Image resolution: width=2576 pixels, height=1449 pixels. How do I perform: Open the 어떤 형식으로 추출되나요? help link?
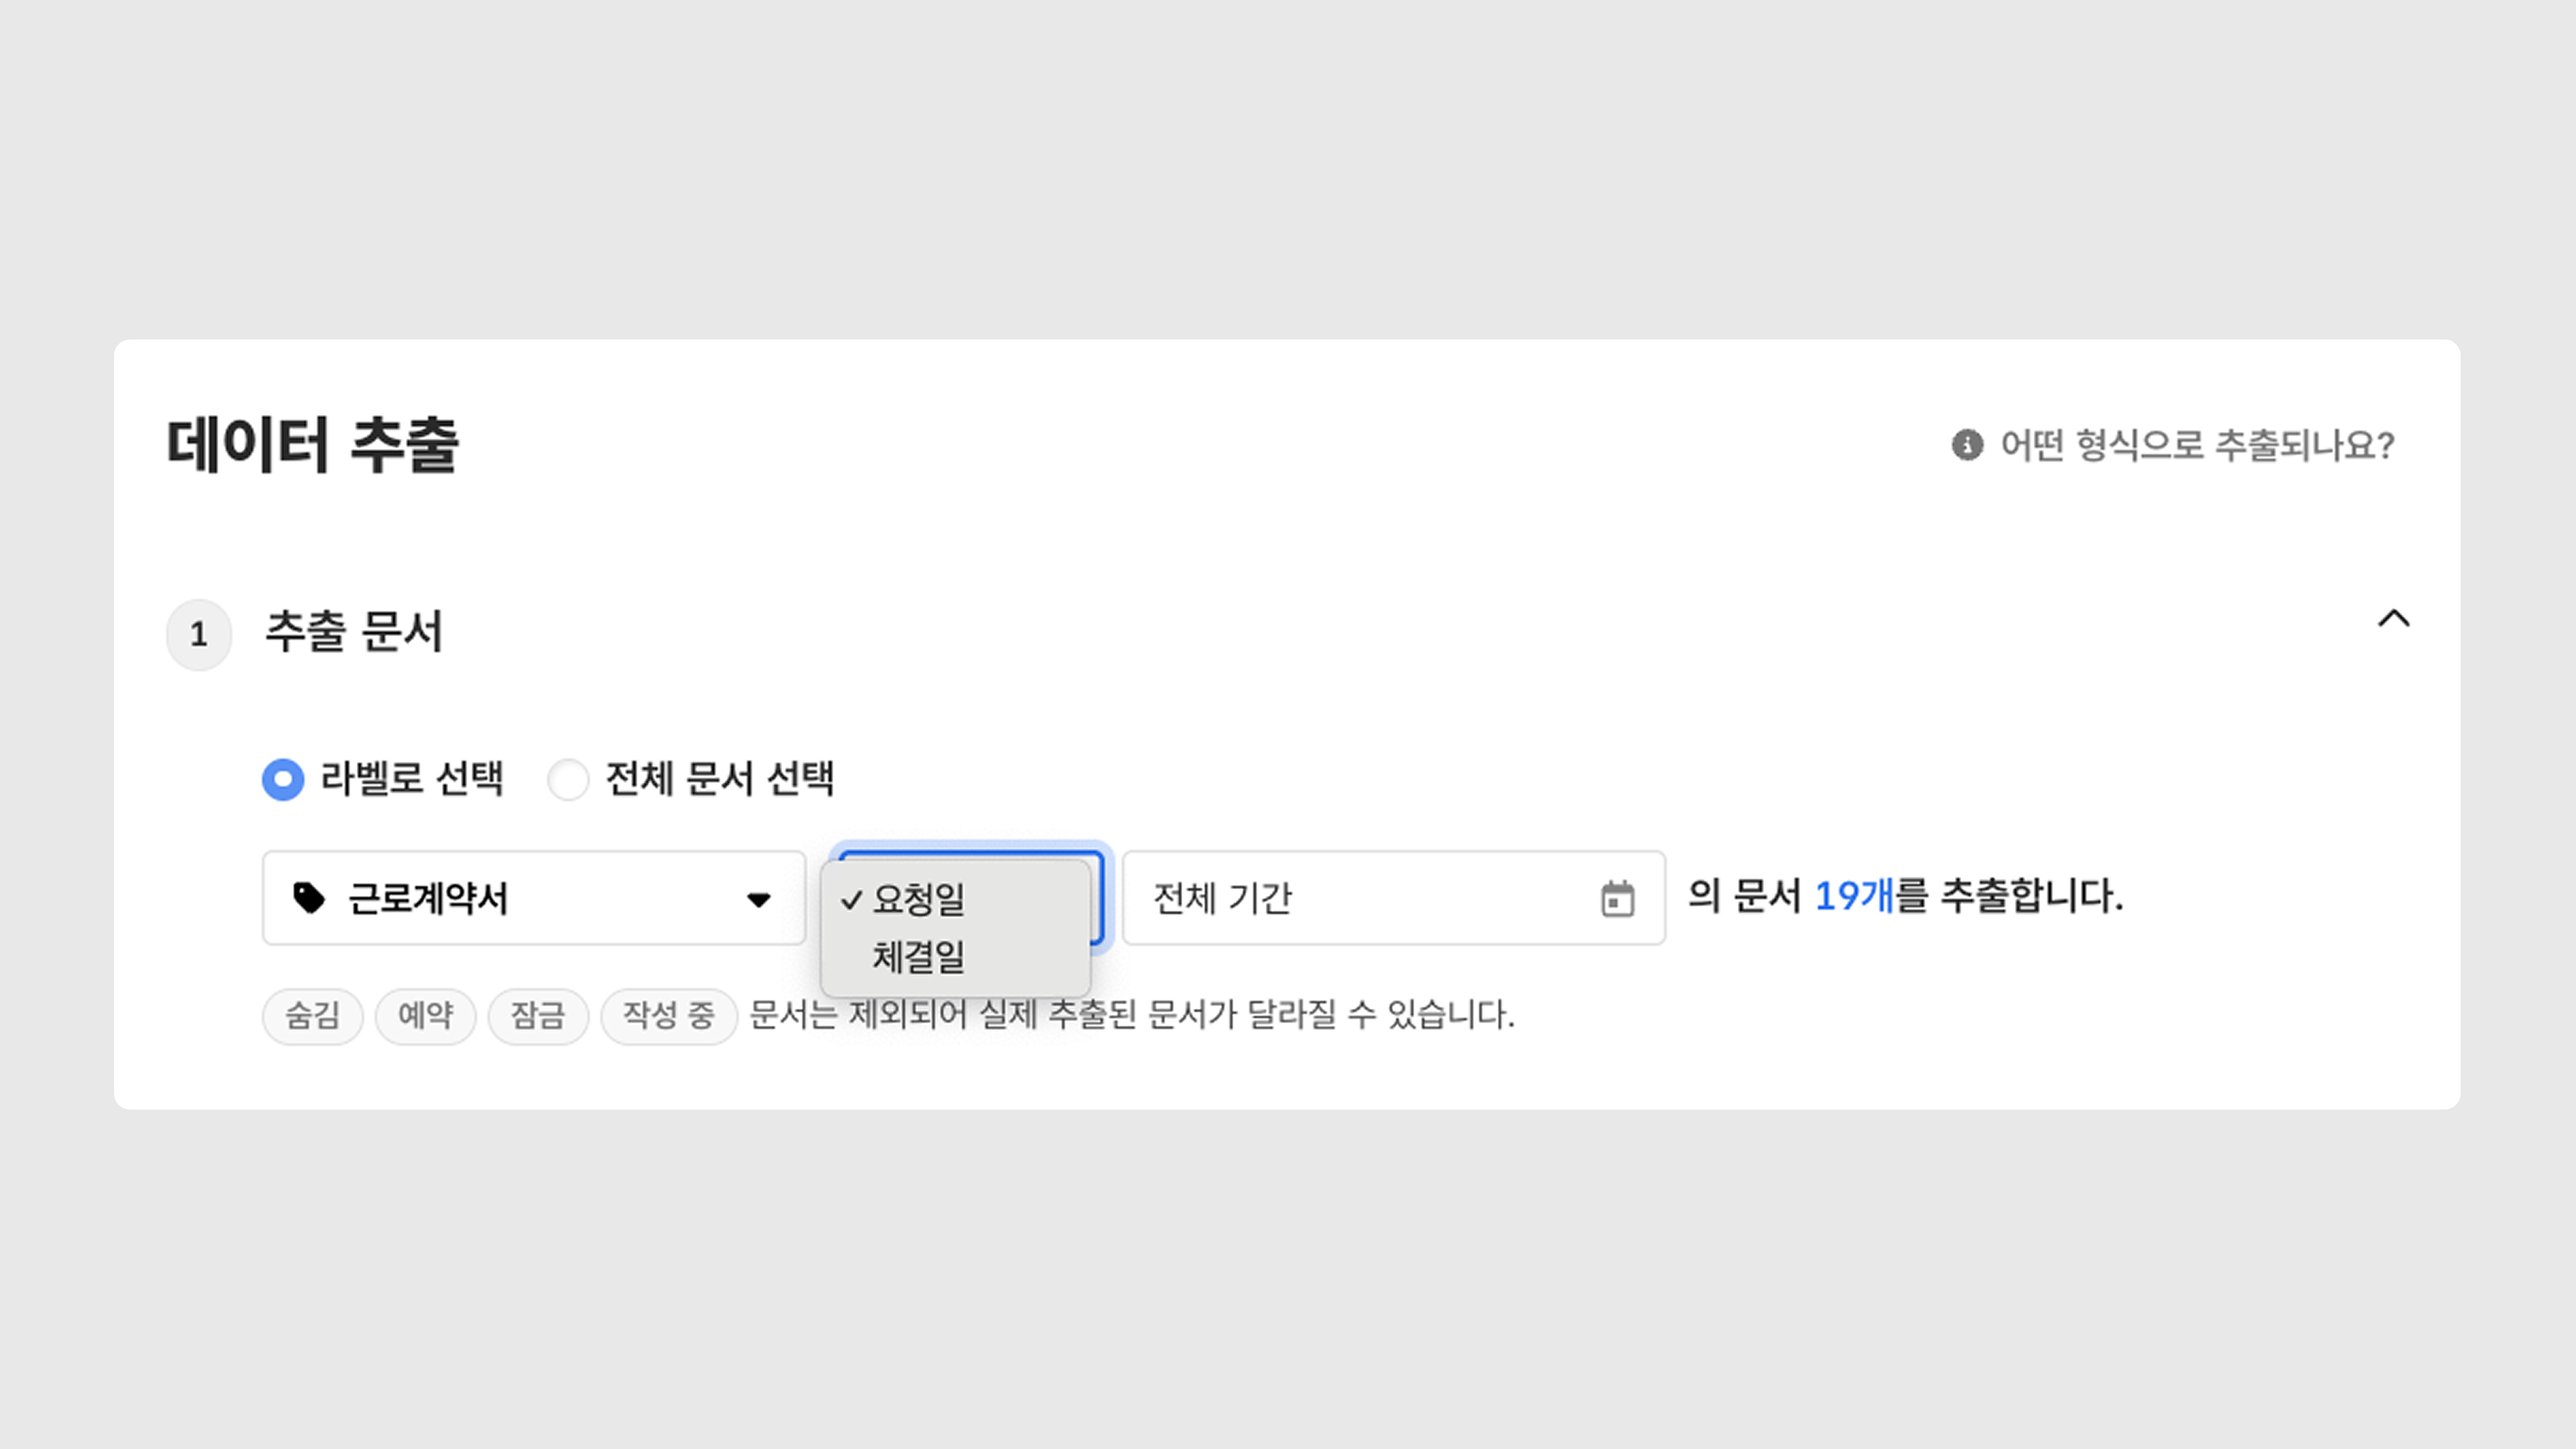(x=2196, y=445)
